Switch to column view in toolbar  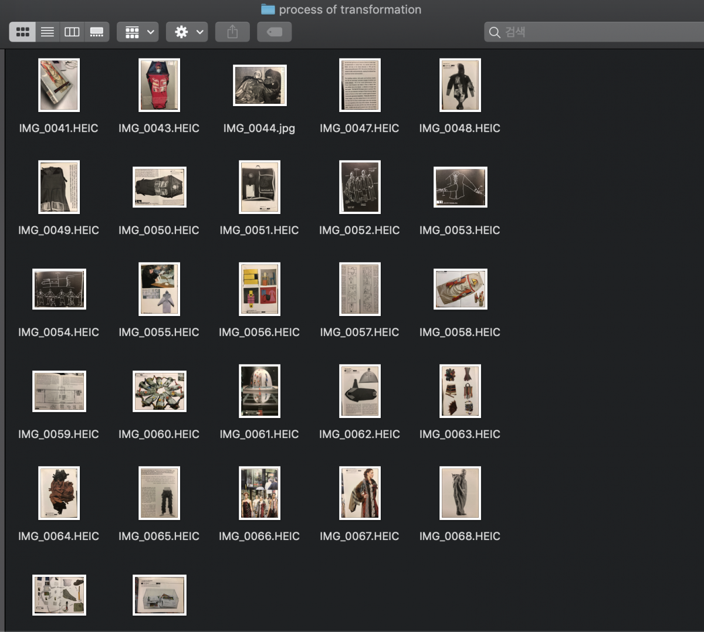[x=72, y=32]
